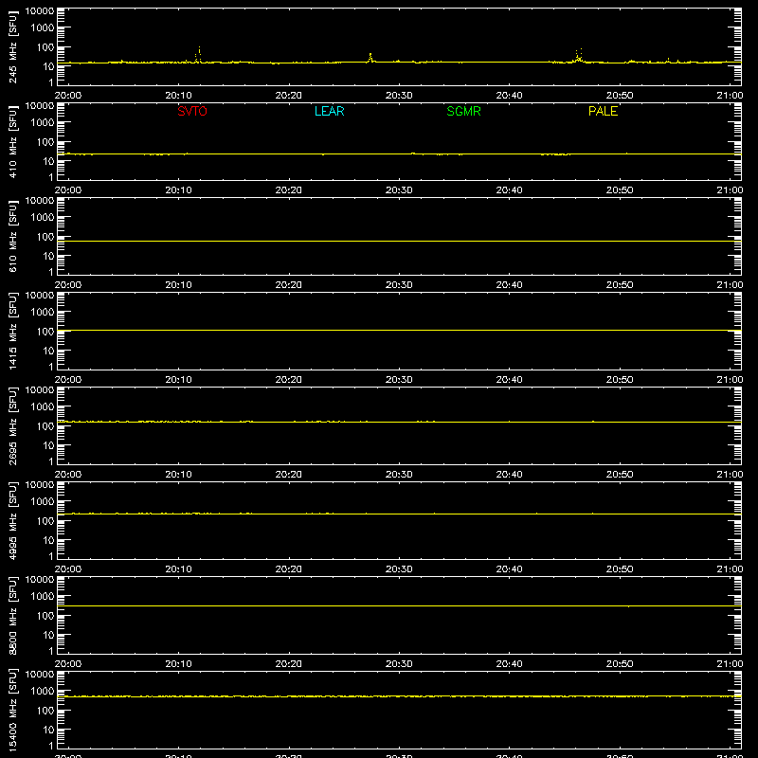Select the 15400 MHz [SFU] axis title
Screen dimensions: 758x758
[12, 710]
